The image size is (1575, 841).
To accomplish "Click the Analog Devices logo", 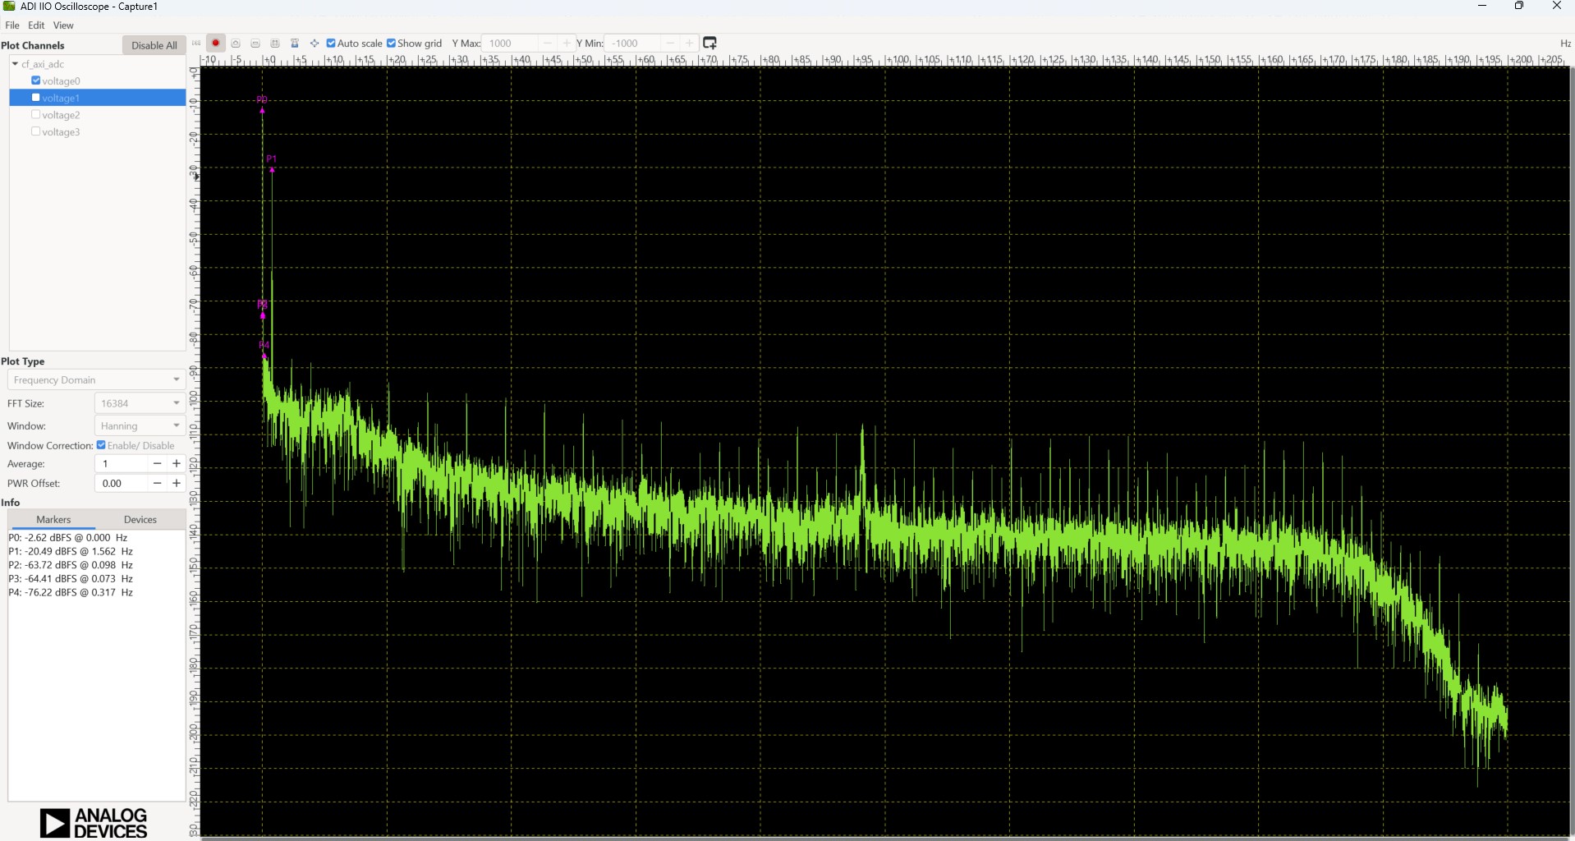I will point(94,822).
